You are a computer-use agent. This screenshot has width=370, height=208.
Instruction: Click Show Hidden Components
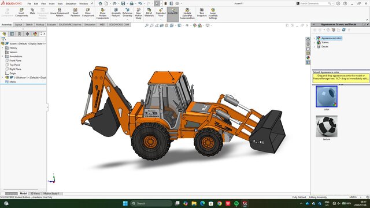[103, 14]
